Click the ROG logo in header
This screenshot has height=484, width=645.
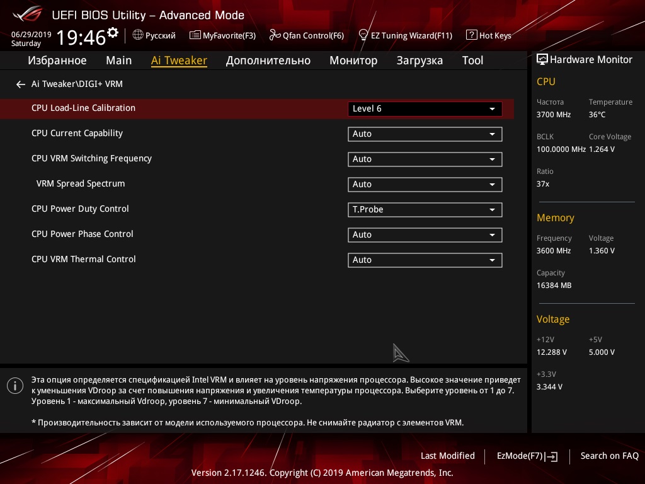click(x=28, y=14)
